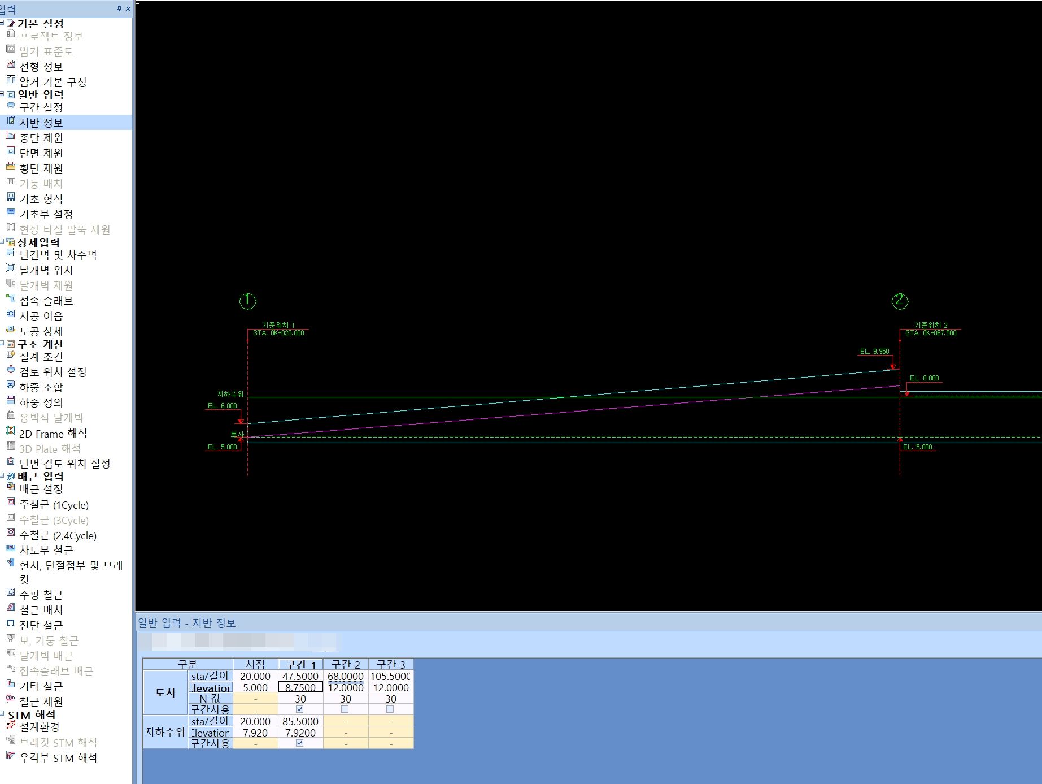Viewport: 1042px width, 784px height.
Task: Edit 지하수위 시점 elevation 7.920 cell
Action: point(255,733)
